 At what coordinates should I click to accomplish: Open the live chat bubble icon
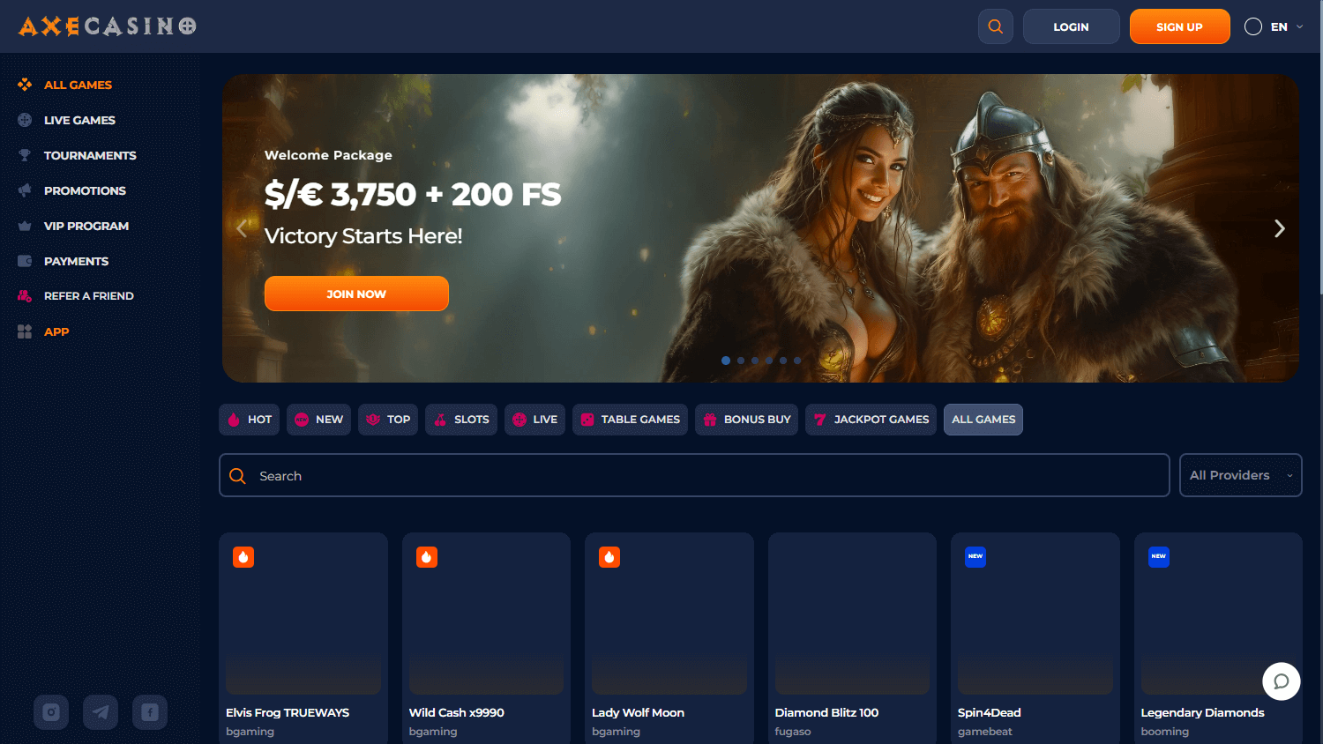coord(1281,681)
